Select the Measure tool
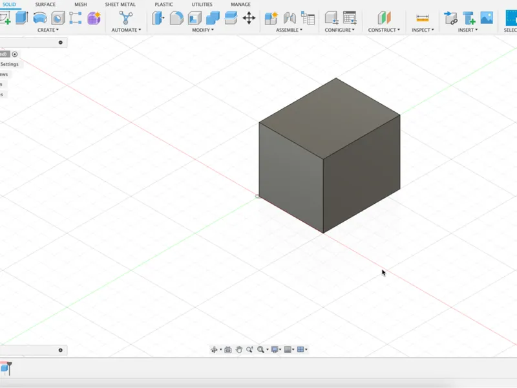Image resolution: width=517 pixels, height=388 pixels. coord(423,18)
